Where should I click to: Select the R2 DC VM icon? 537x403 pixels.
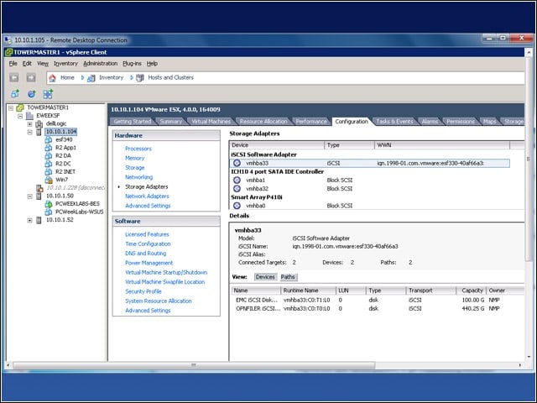point(49,164)
